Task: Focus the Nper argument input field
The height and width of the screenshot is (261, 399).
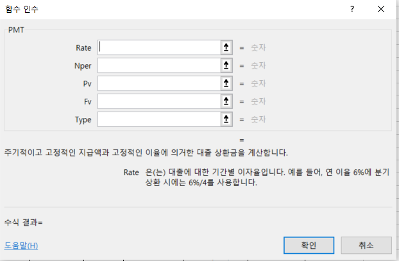Action: pos(159,65)
